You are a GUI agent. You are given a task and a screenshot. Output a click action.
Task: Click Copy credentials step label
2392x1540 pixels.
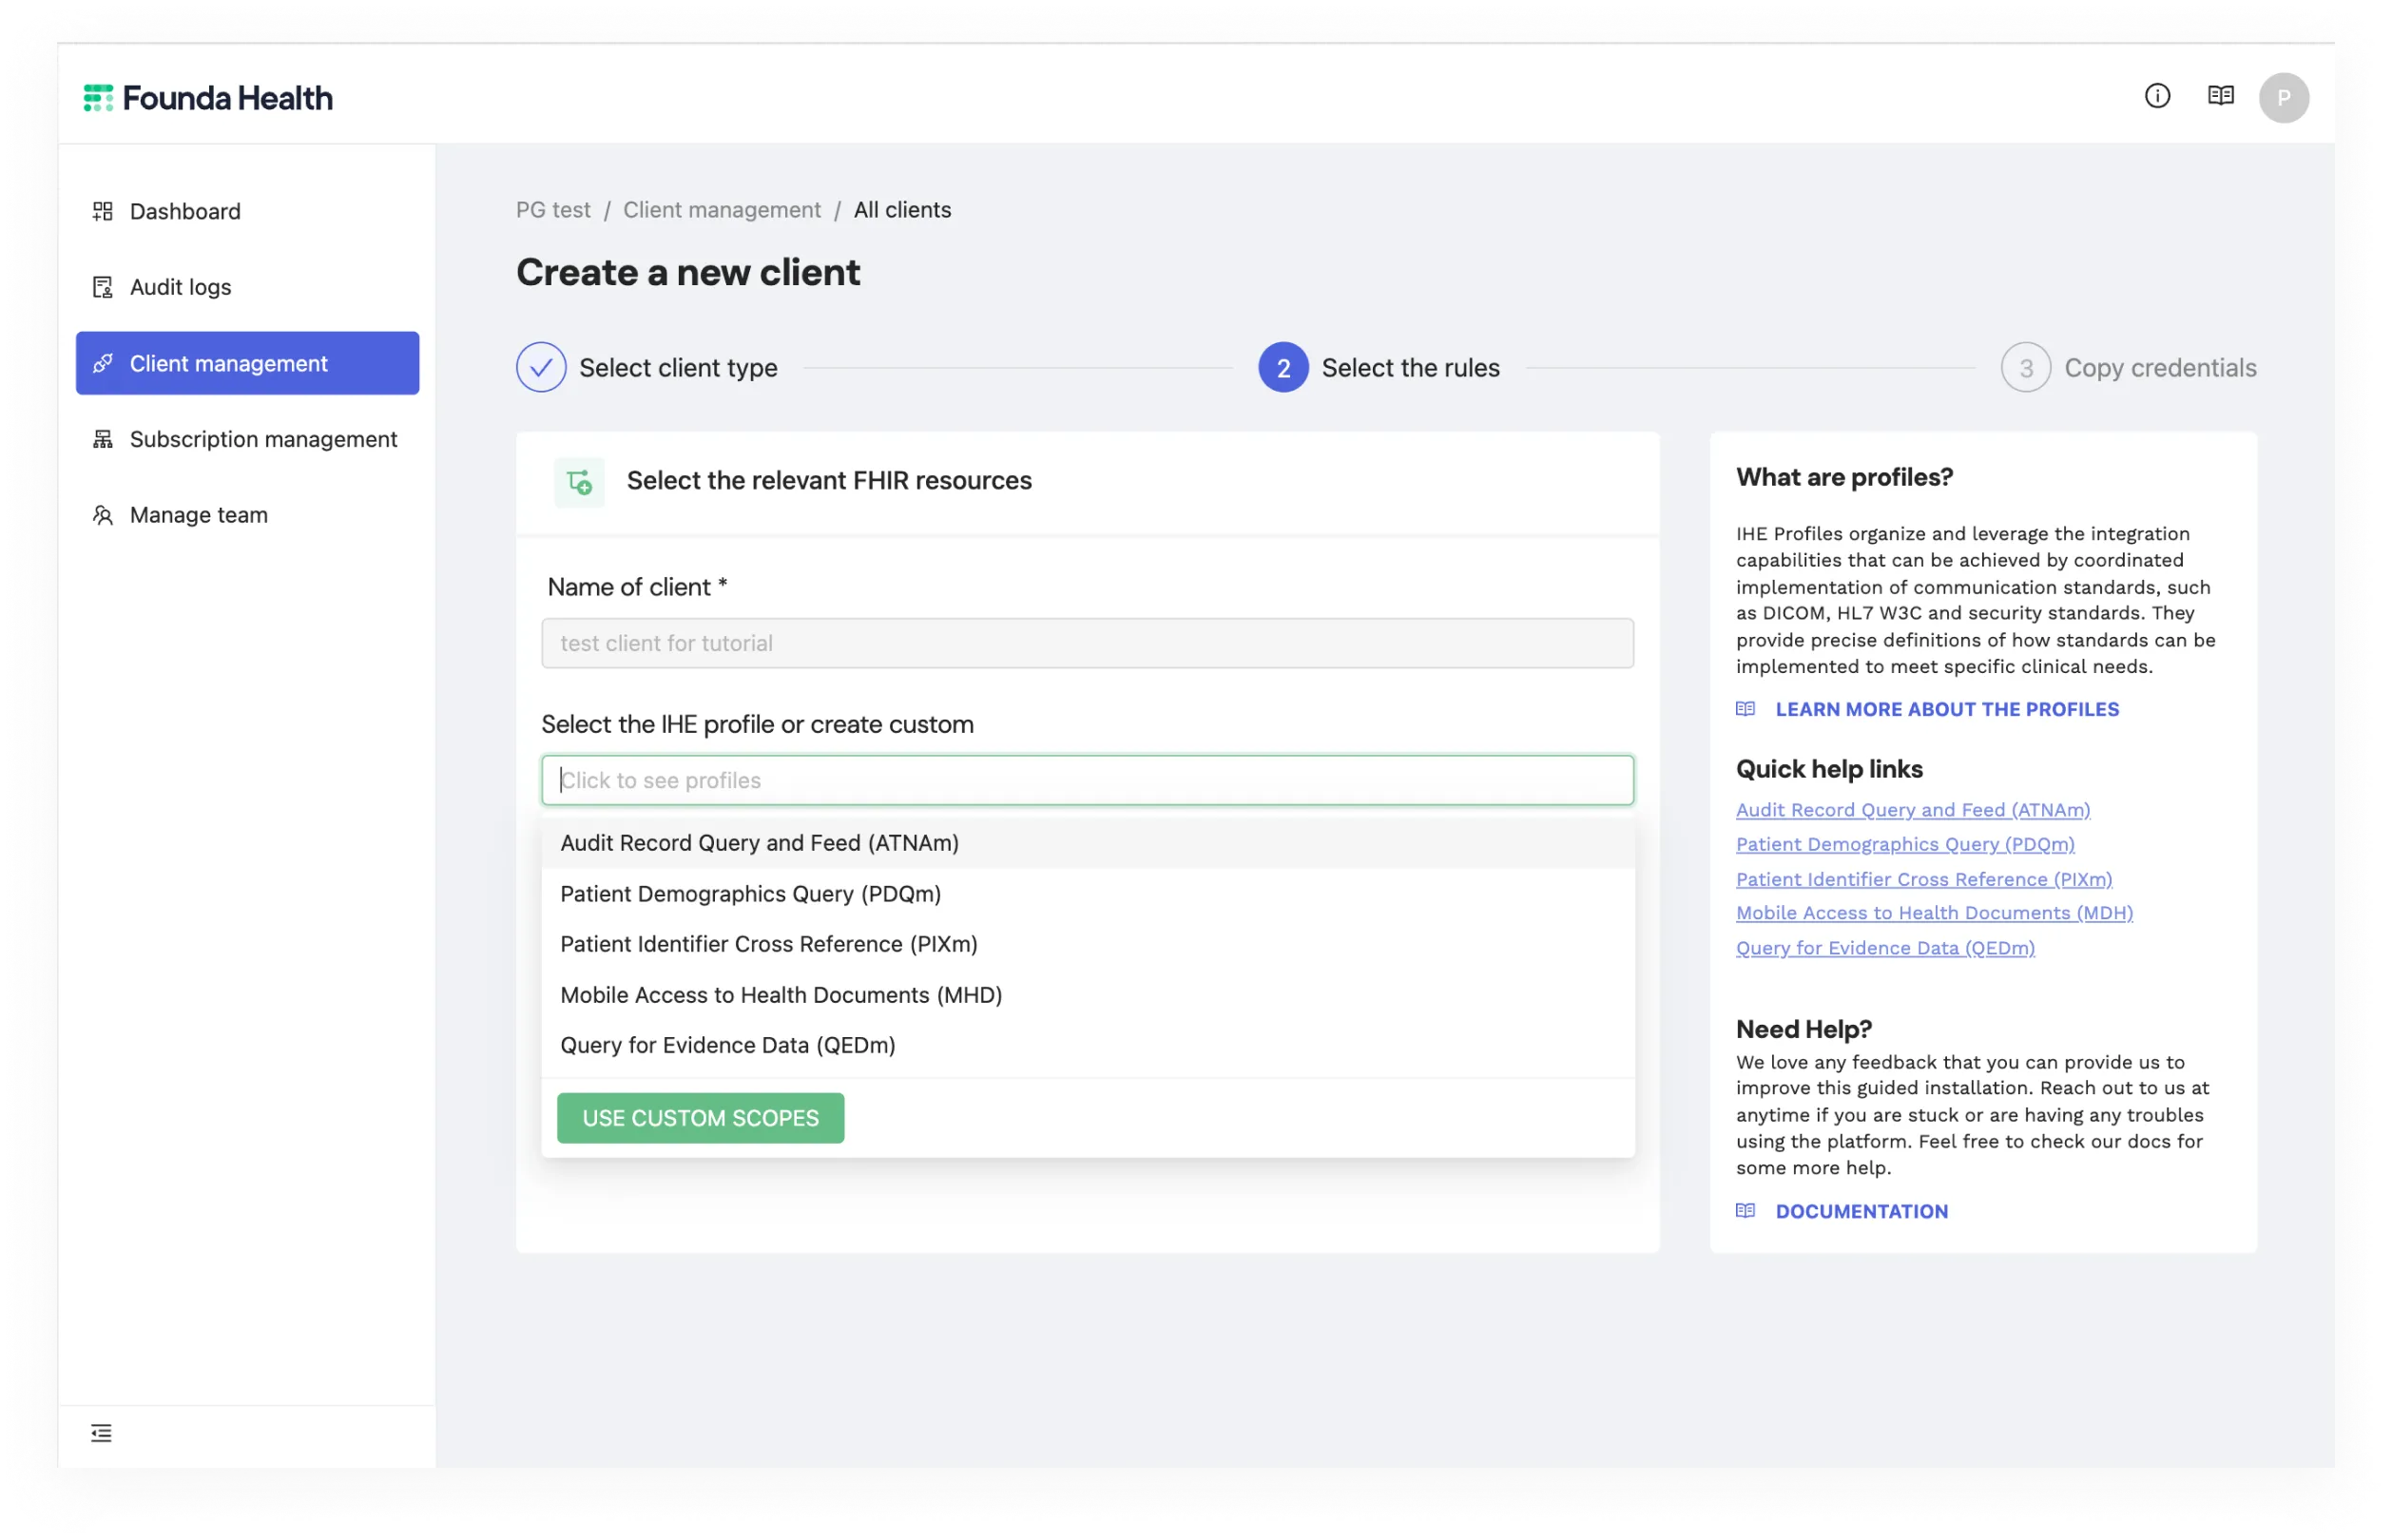click(2160, 368)
